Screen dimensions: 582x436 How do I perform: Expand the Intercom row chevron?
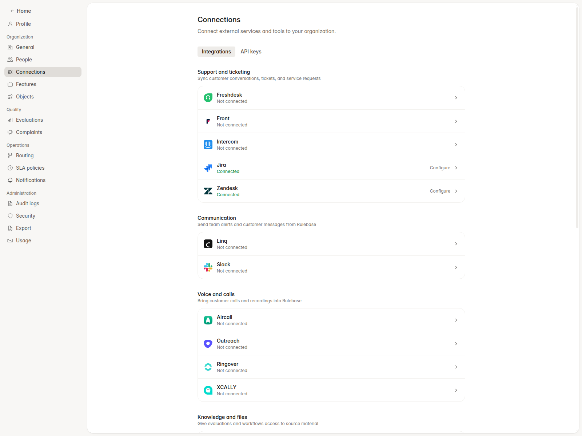pyautogui.click(x=456, y=145)
